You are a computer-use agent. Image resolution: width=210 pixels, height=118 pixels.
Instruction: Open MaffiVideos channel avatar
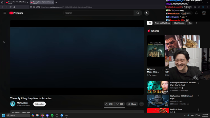pyautogui.click(x=13, y=104)
